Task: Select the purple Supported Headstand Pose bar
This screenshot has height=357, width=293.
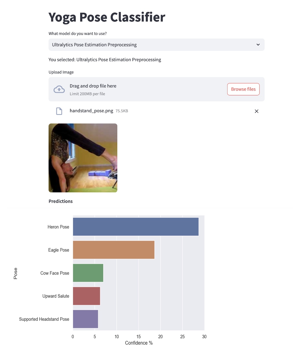Action: [85, 319]
